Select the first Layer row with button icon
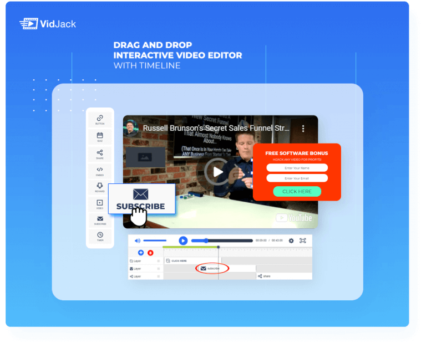This screenshot has width=426, height=348. point(145,261)
